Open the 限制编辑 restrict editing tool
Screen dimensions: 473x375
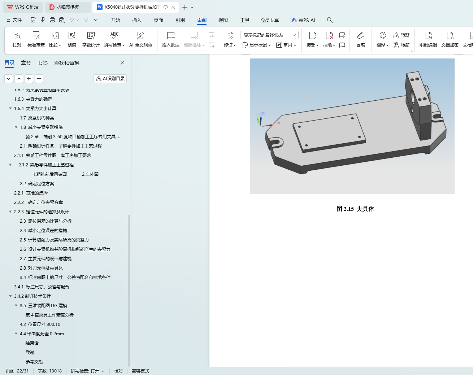pos(428,39)
